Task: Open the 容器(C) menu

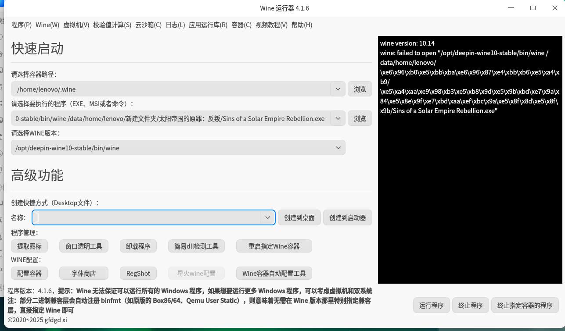Action: (x=241, y=25)
